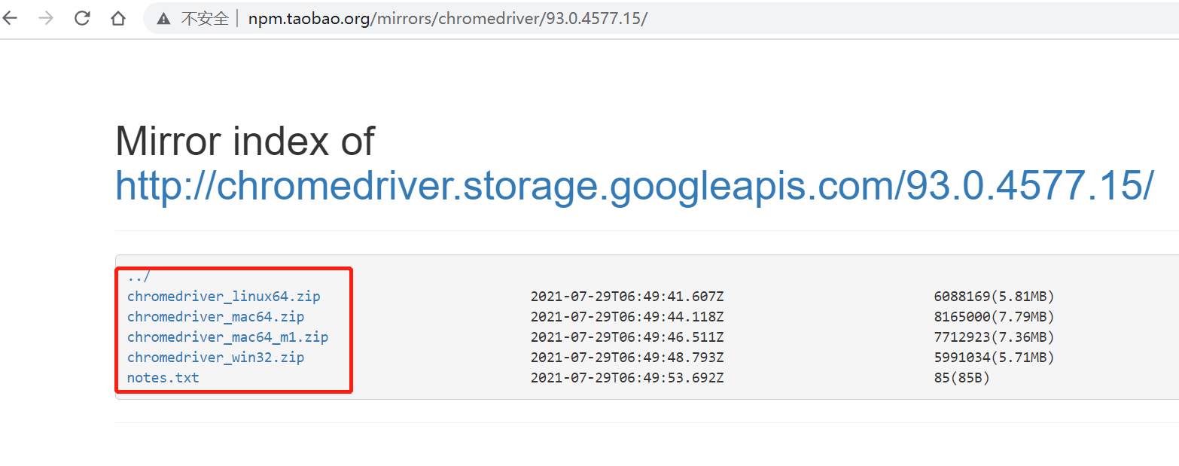Click the 2021-07-29T06:49:41.607Z timestamp
Image resolution: width=1179 pixels, height=466 pixels.
[627, 297]
